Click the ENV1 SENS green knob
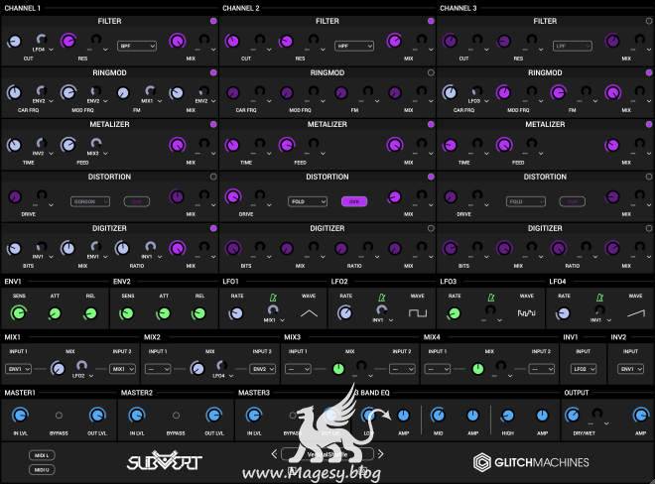The height and width of the screenshot is (484, 655). coord(20,313)
